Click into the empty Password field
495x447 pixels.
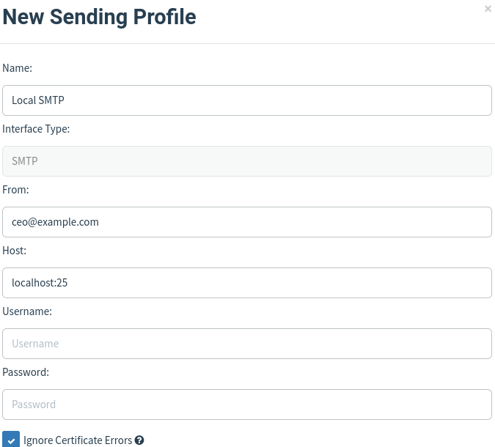click(246, 404)
